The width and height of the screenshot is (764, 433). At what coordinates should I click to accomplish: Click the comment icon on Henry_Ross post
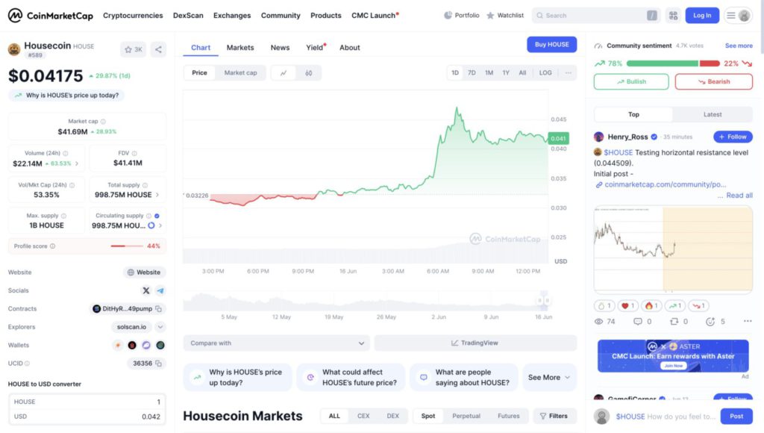tap(637, 321)
